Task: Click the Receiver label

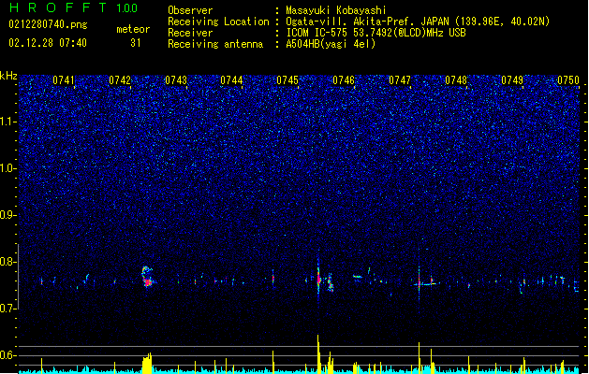Action: pyautogui.click(x=190, y=33)
